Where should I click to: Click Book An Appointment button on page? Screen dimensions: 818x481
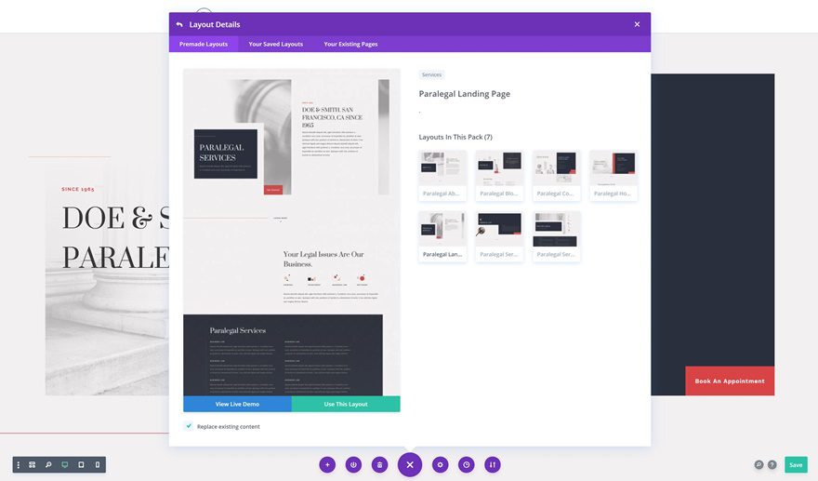tap(730, 381)
